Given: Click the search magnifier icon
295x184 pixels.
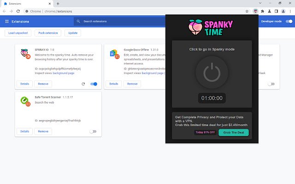Looking at the screenshot, I should pos(78,21).
